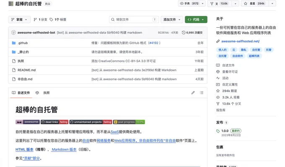
Task: Click the repository avatar icon beside 超棒的自托管
Action: pos(11,4)
